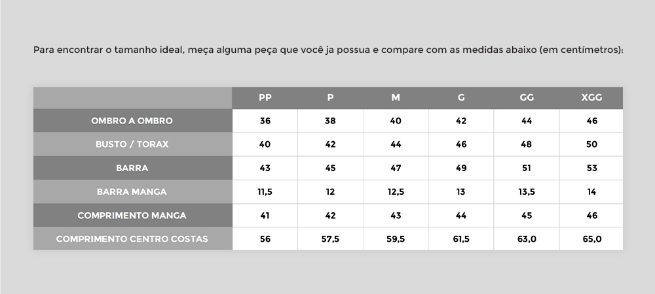Click the 11,5 cell in BARRA MANGA row
The image size is (655, 294).
tap(265, 192)
